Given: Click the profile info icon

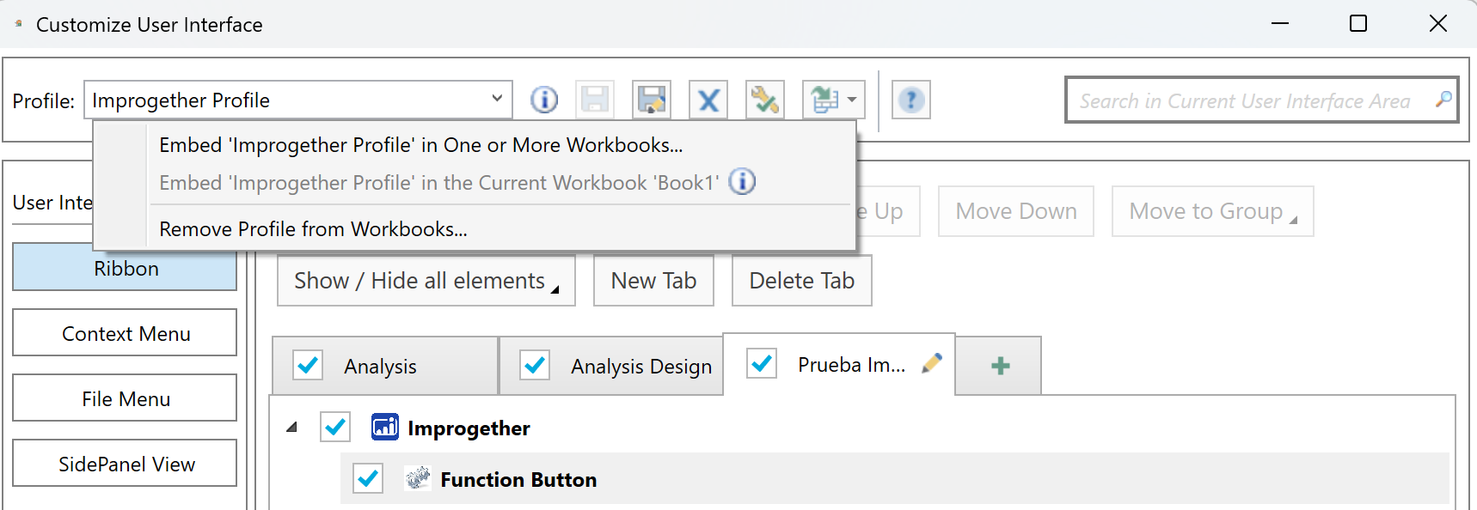Looking at the screenshot, I should click(543, 100).
